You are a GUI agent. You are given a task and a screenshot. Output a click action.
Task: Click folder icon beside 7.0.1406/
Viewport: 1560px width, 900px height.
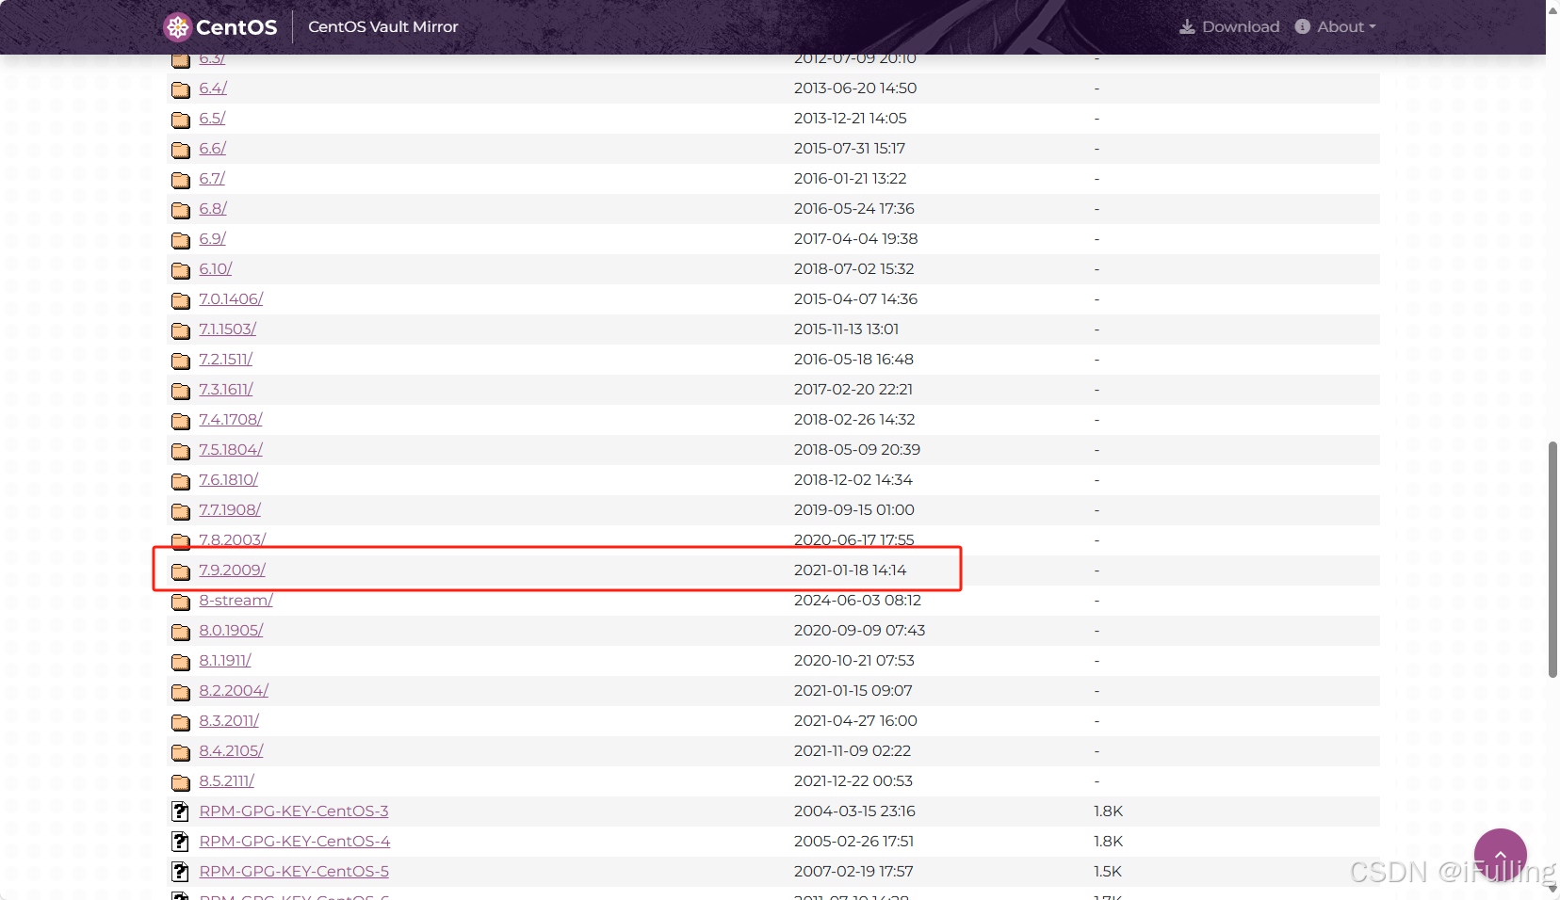click(x=181, y=300)
